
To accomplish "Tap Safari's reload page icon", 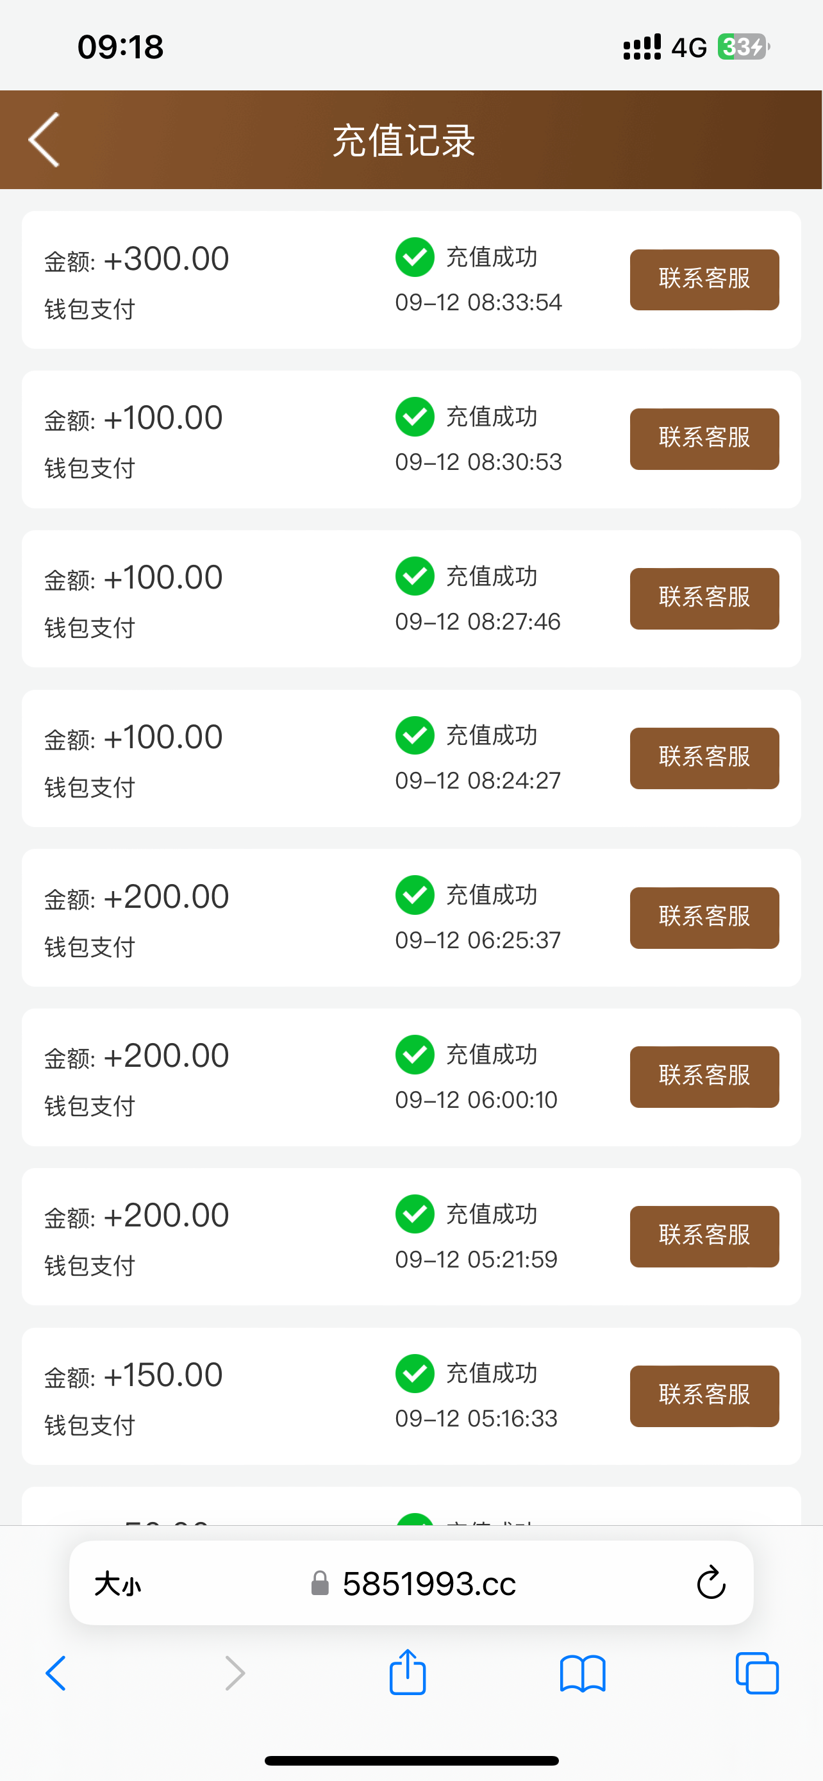I will (710, 1582).
